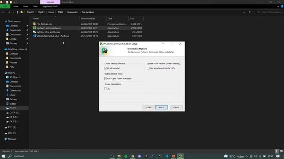Open Visual Studio Code from taskbar
Viewport: 284px width, 159px height.
click(x=167, y=156)
